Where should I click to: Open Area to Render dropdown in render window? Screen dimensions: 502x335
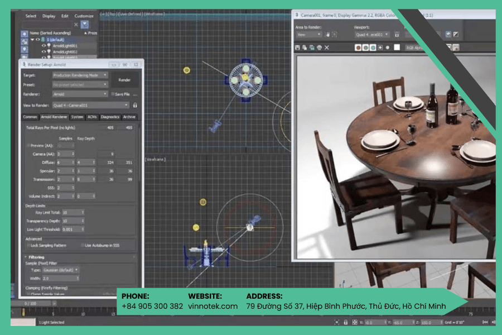pyautogui.click(x=308, y=34)
